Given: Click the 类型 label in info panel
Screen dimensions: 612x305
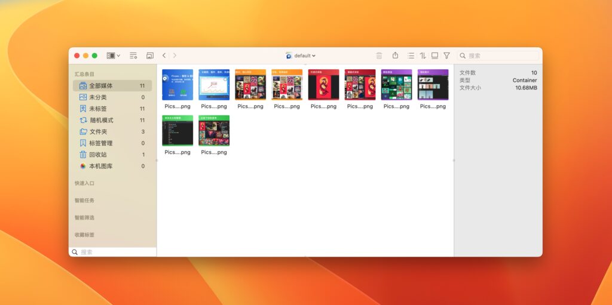Looking at the screenshot, I should pos(465,81).
